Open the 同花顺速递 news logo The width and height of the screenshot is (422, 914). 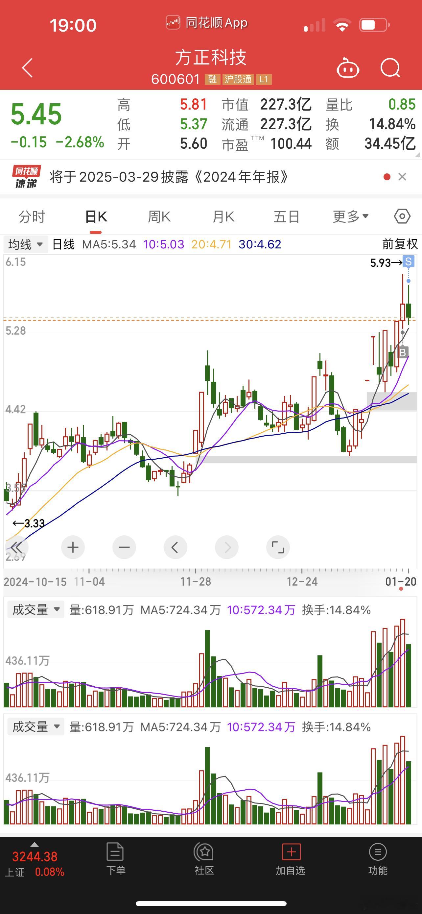click(27, 176)
